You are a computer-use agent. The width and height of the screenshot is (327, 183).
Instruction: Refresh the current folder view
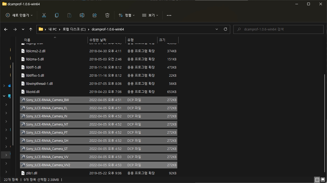[225, 29]
